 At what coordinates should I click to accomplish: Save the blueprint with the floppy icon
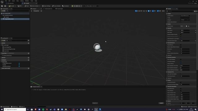click(x=2, y=6)
